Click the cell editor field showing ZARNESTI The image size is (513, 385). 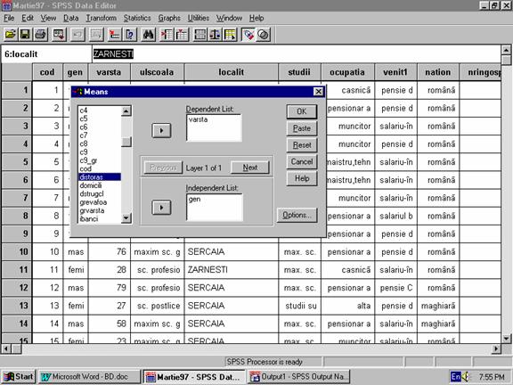tap(296, 54)
